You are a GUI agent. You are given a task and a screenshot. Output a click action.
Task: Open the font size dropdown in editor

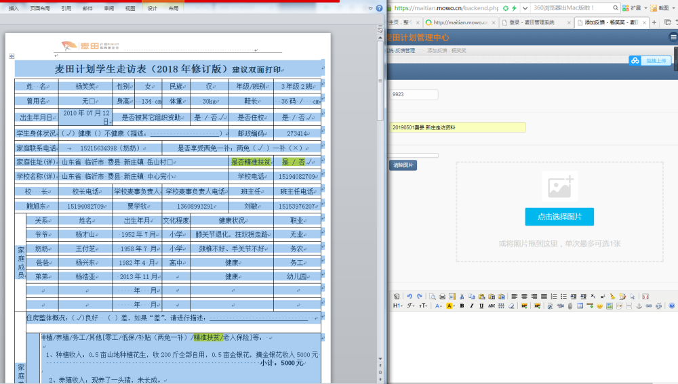[423, 306]
